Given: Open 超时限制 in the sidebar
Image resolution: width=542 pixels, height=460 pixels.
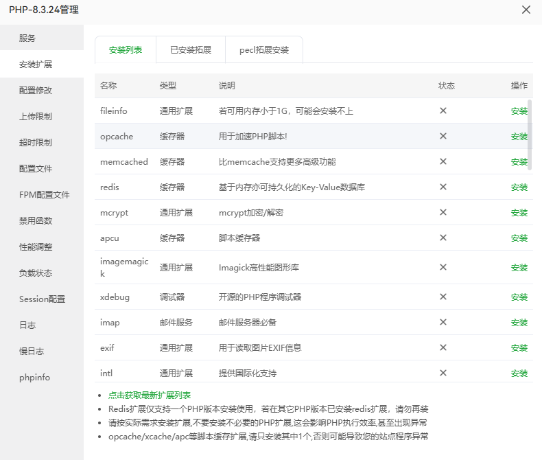Looking at the screenshot, I should 42,143.
